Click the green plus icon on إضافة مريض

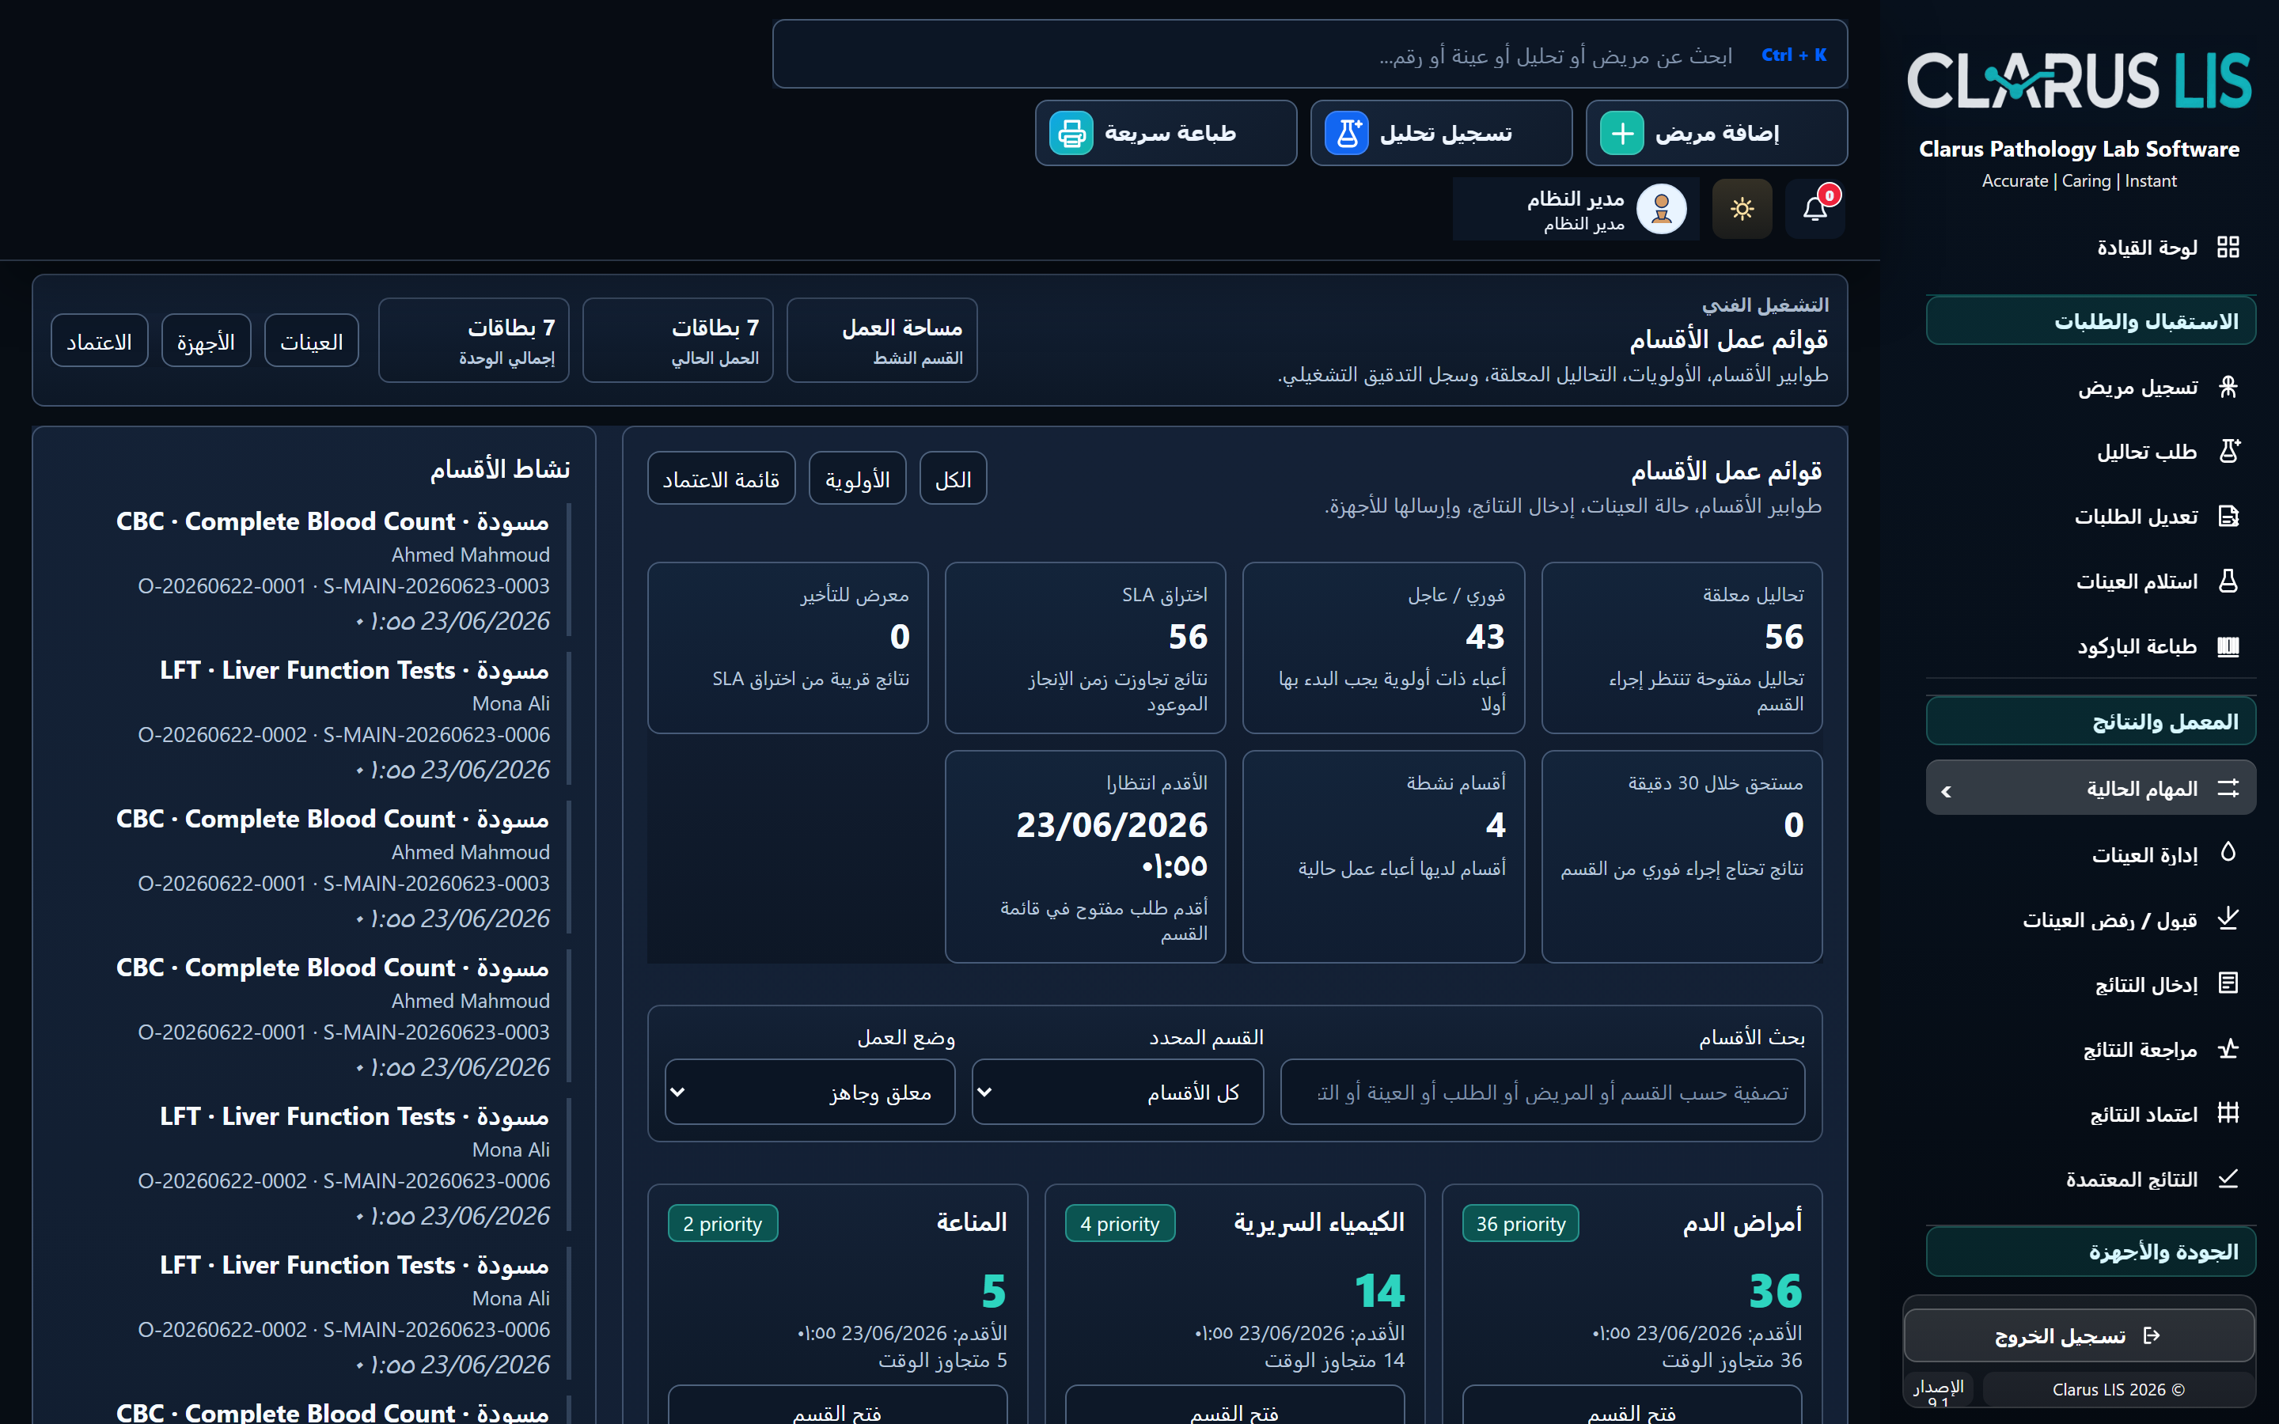click(x=1621, y=134)
